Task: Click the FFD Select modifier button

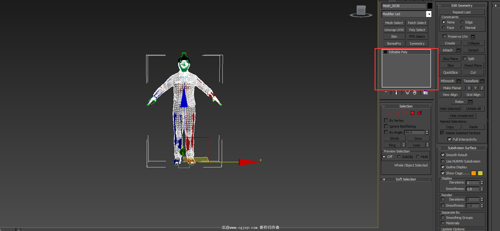Action: [417, 37]
